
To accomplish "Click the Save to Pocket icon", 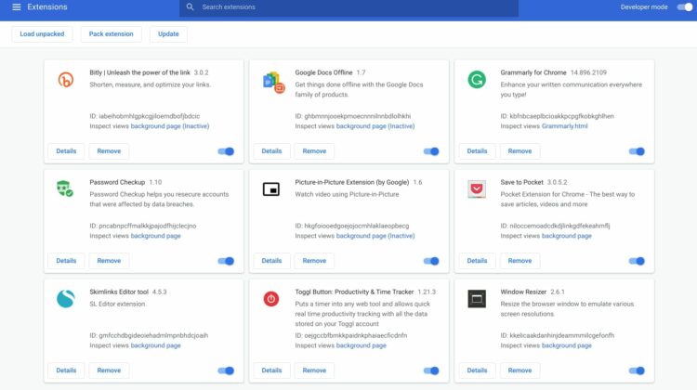I will (x=477, y=189).
